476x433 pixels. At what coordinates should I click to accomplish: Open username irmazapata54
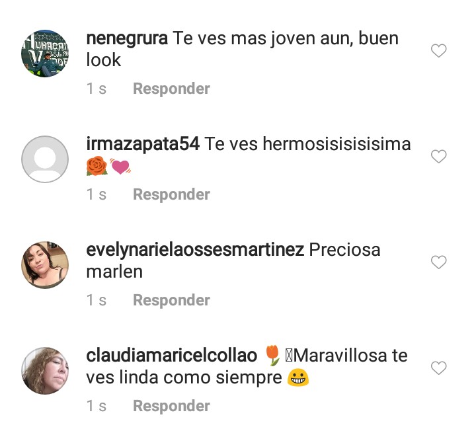[143, 144]
